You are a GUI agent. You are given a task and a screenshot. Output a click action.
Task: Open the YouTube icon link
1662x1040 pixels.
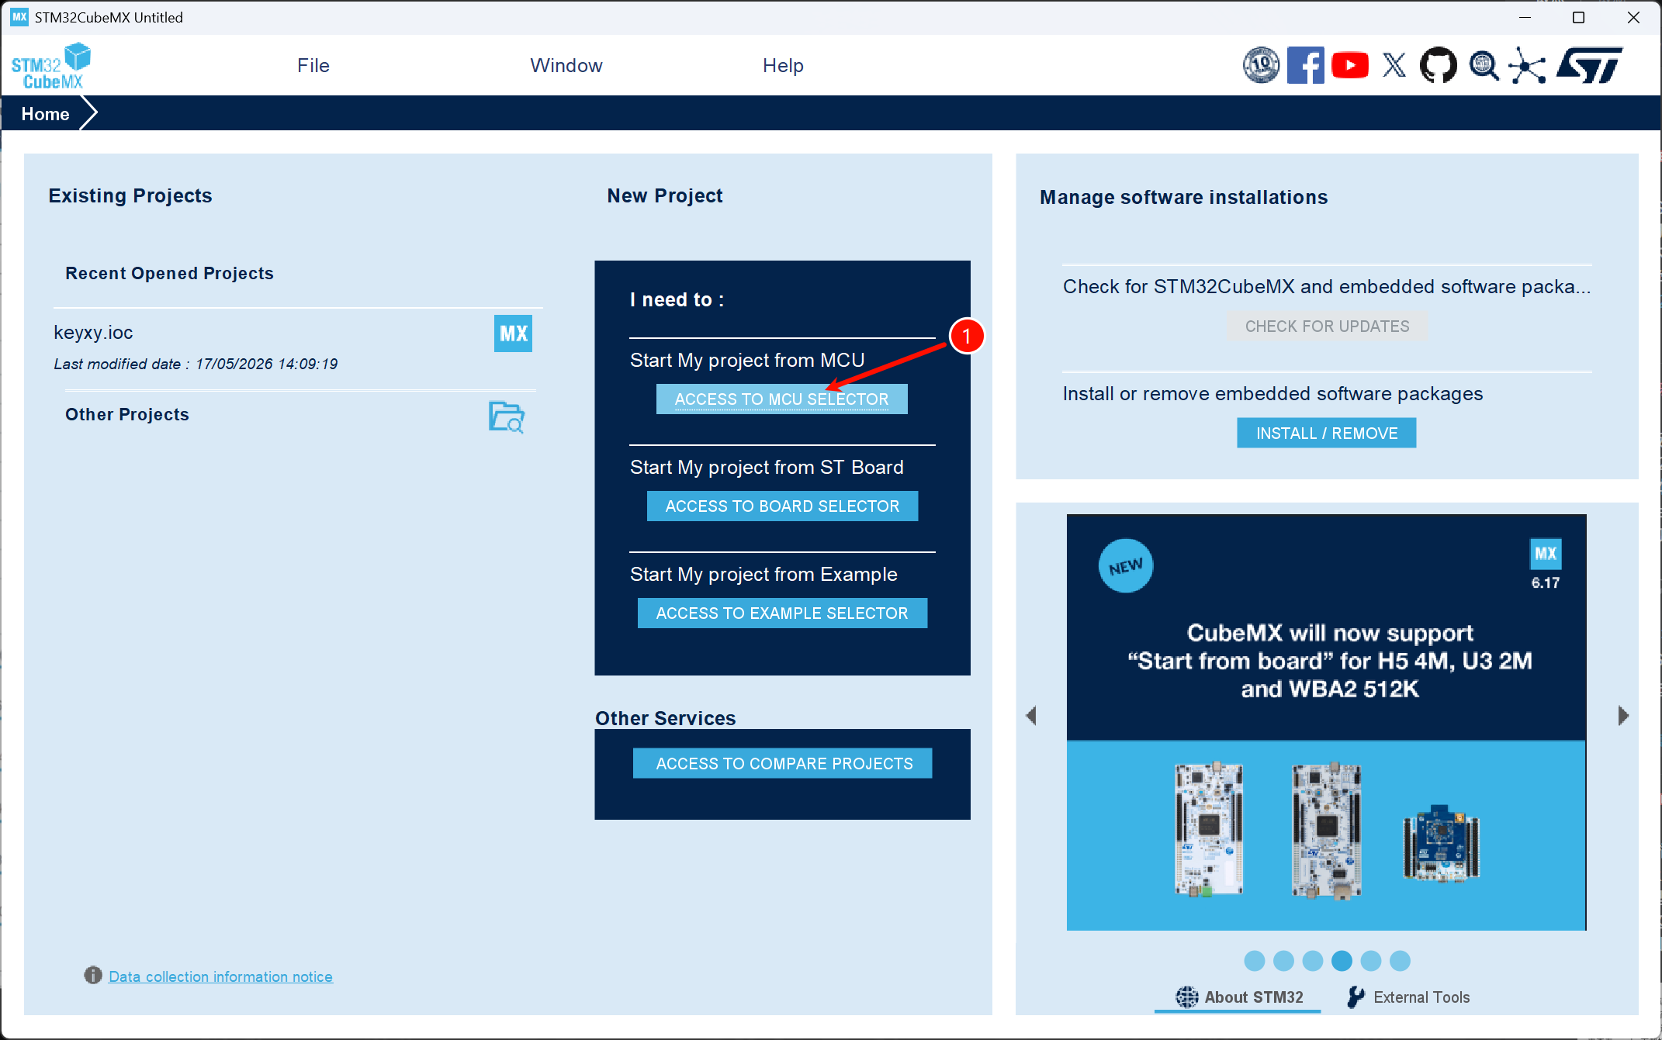1350,65
